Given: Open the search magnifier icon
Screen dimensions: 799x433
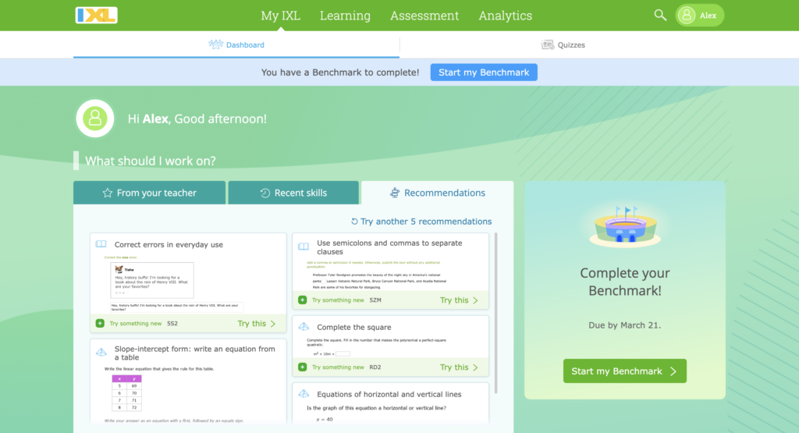Looking at the screenshot, I should [x=660, y=16].
